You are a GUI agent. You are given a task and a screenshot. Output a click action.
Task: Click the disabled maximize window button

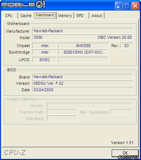pyautogui.click(x=127, y=6)
